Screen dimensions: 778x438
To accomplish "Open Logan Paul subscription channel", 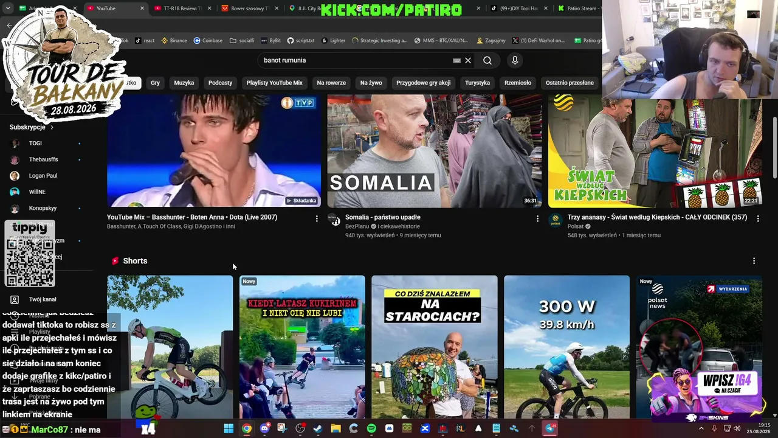I will 43,176.
